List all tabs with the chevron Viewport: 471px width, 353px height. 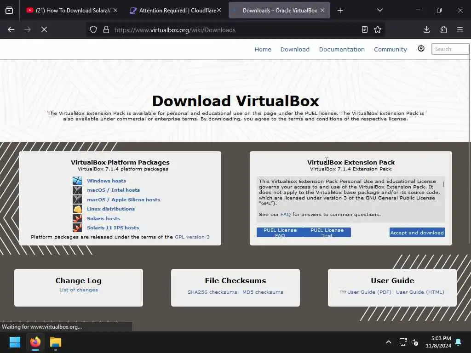pos(380,10)
